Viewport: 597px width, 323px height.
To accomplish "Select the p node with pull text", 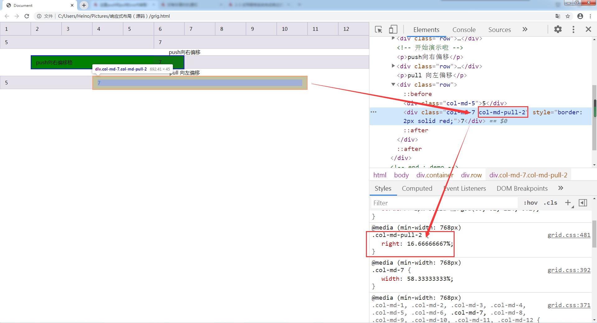I will pyautogui.click(x=432, y=75).
